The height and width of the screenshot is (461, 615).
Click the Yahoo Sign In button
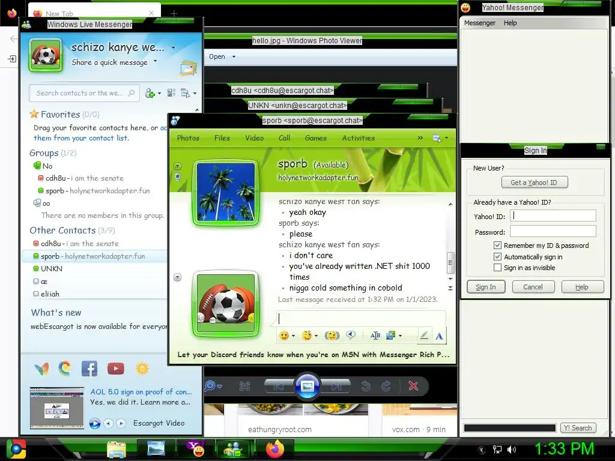tap(486, 287)
